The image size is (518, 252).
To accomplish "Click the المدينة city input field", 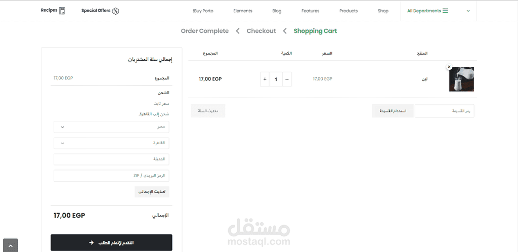I will (x=111, y=159).
